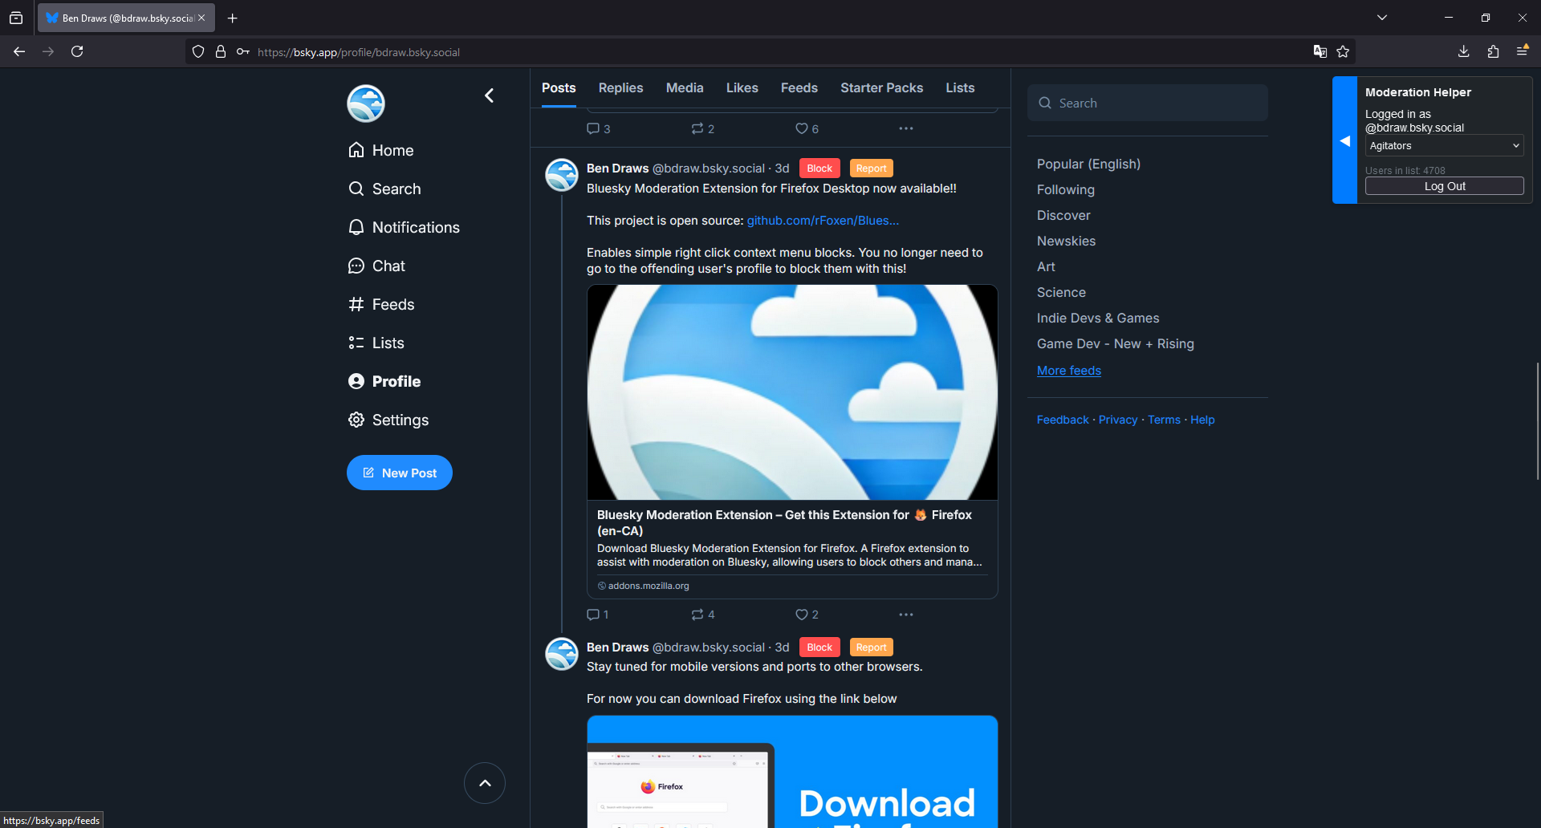Screen dimensions: 1541x828
Task: Select the Indie Devs & Games feed
Action: pos(1097,318)
